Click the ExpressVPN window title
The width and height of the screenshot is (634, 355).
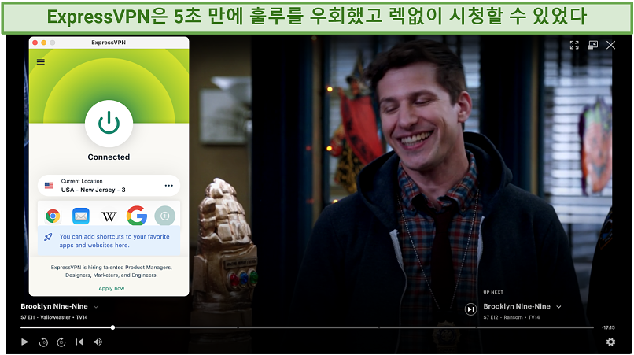pos(109,42)
